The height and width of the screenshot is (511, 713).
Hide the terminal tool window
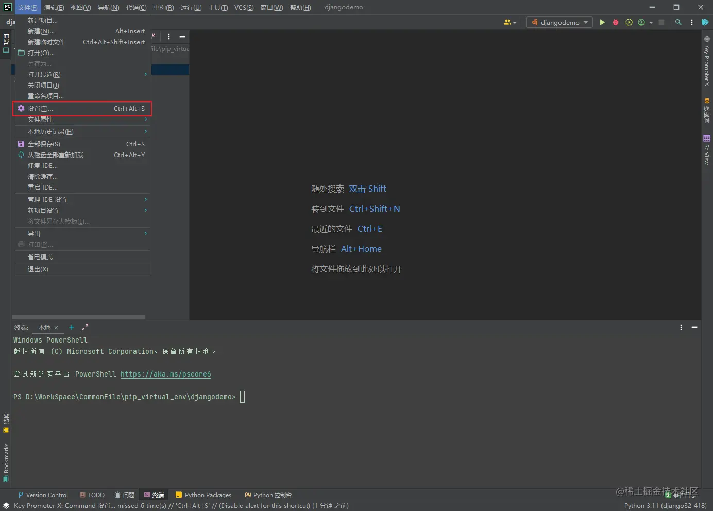(x=694, y=327)
